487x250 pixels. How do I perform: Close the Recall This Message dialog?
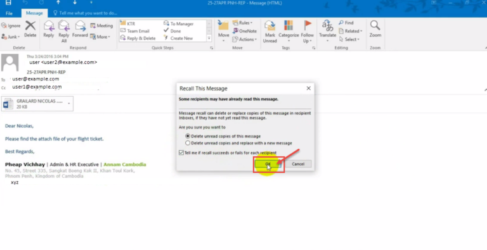[308, 88]
